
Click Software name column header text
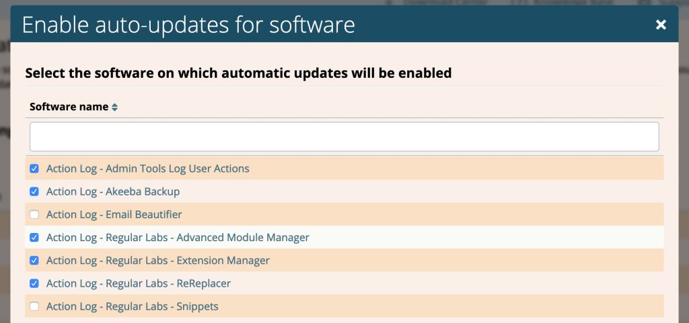click(x=69, y=107)
